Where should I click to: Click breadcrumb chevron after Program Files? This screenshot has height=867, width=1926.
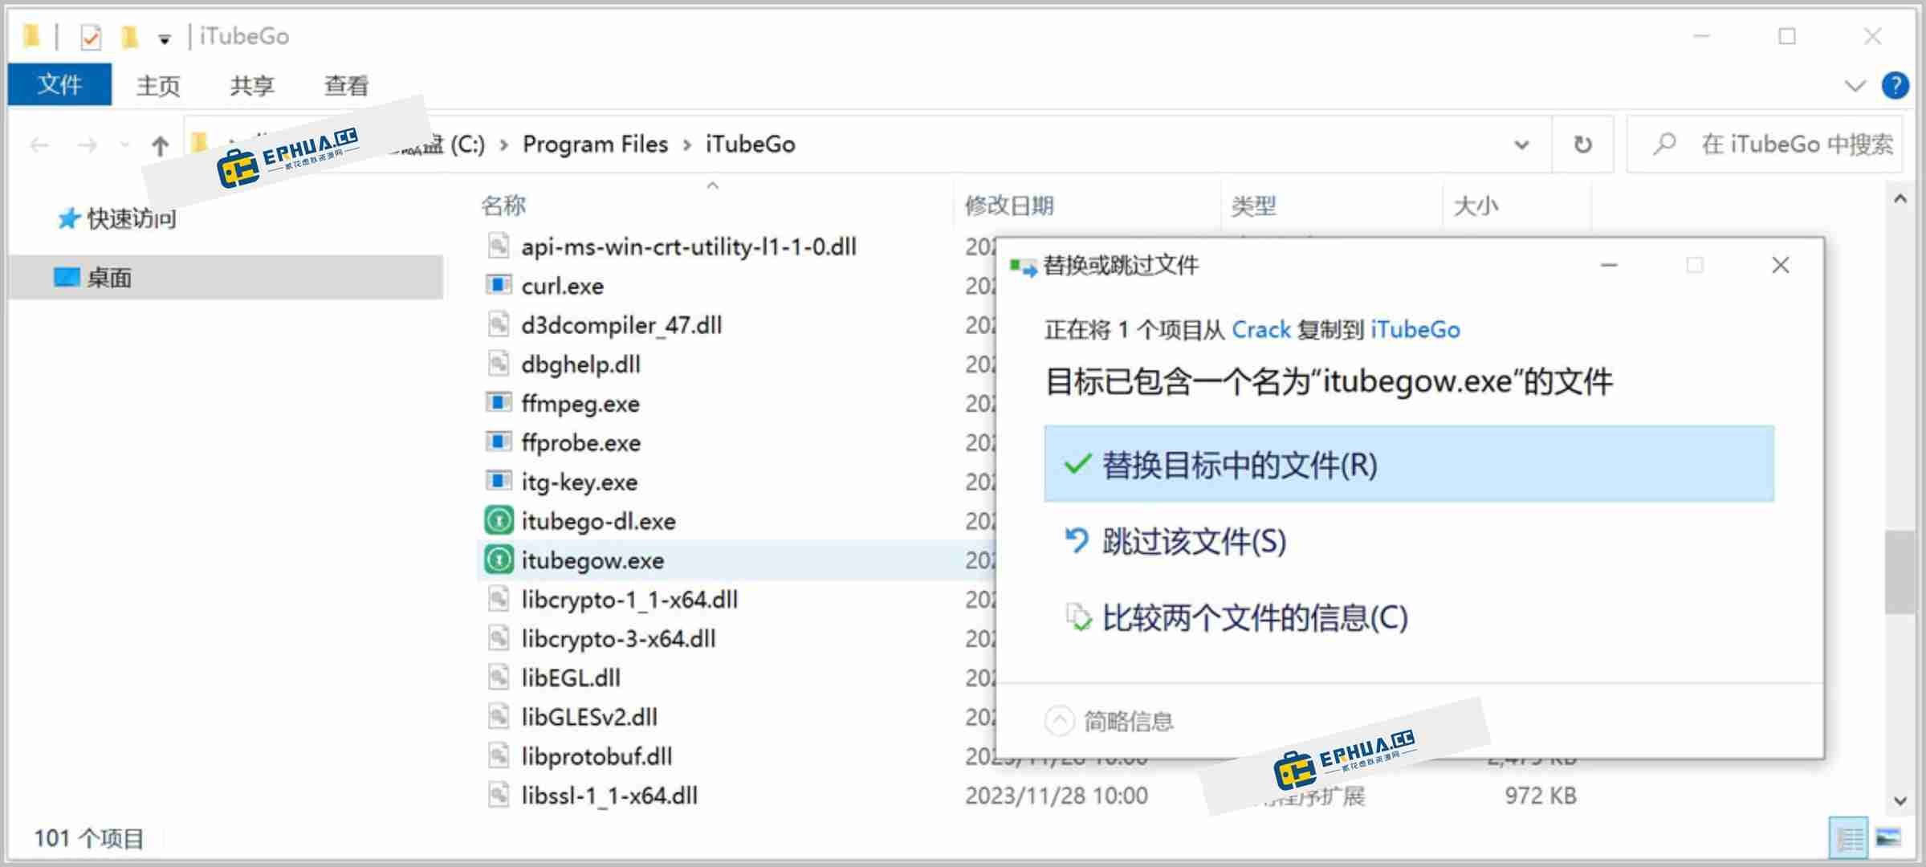pyautogui.click(x=687, y=144)
